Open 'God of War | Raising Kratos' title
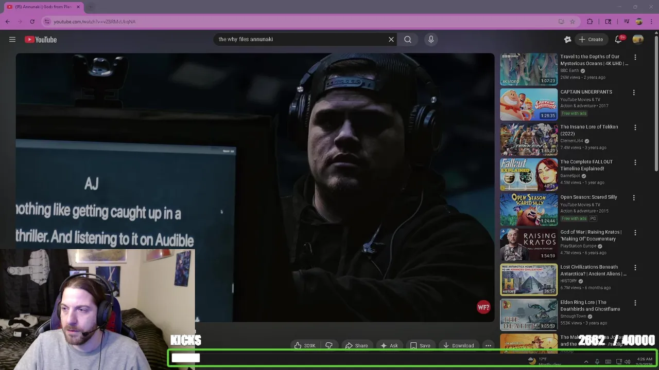Screen dimensions: 659x370 [591, 235]
